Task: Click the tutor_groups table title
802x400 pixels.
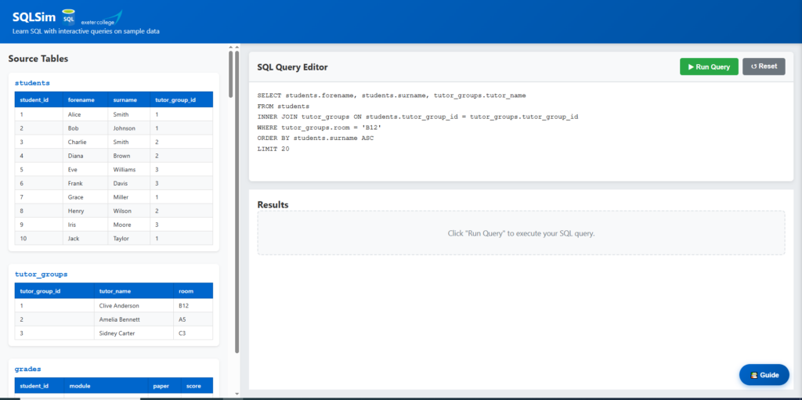Action: click(x=41, y=274)
